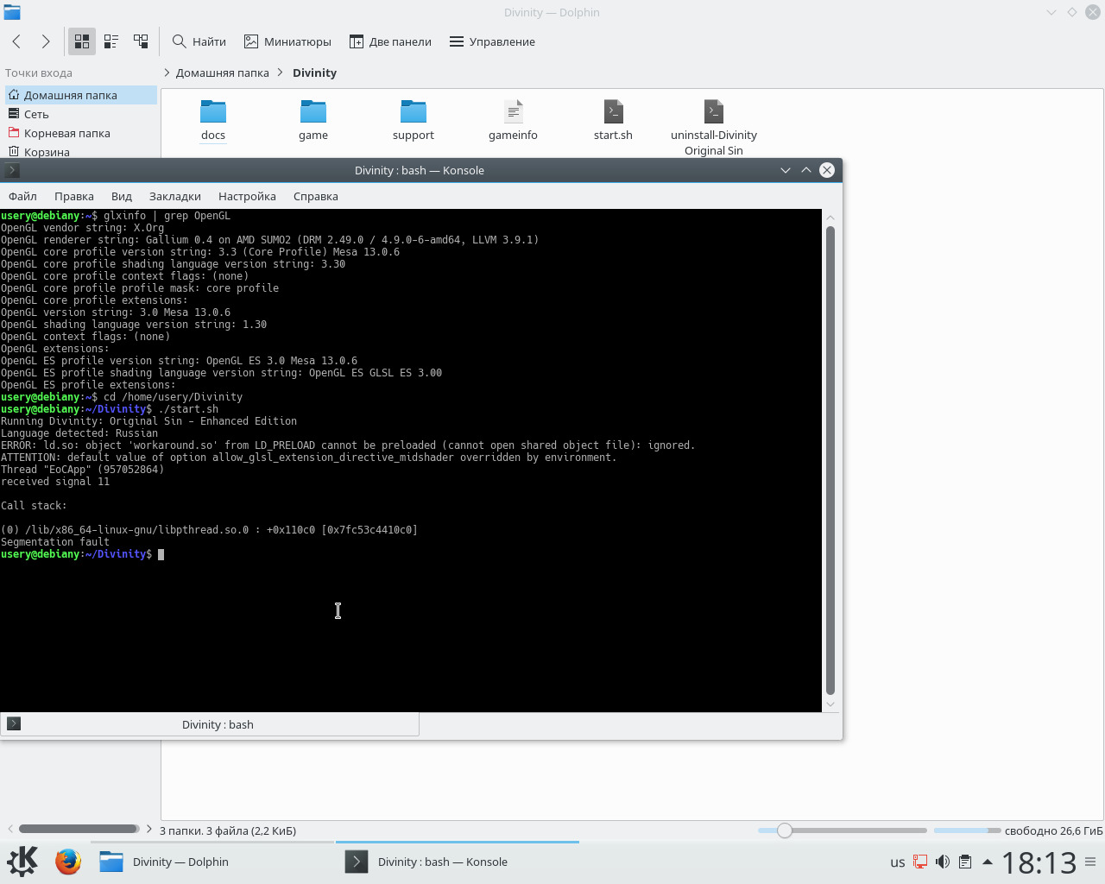Viewport: 1105px width, 884px height.
Task: Click the 18:13 clock
Action: [1039, 862]
